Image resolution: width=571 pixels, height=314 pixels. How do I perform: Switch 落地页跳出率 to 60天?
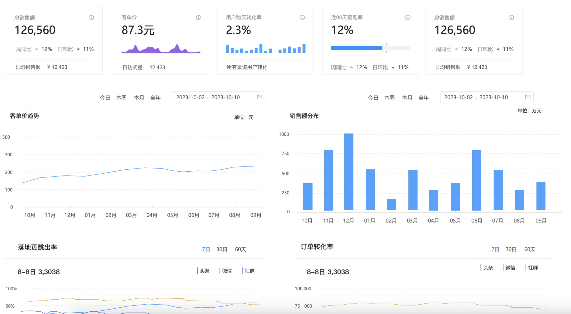(240, 249)
